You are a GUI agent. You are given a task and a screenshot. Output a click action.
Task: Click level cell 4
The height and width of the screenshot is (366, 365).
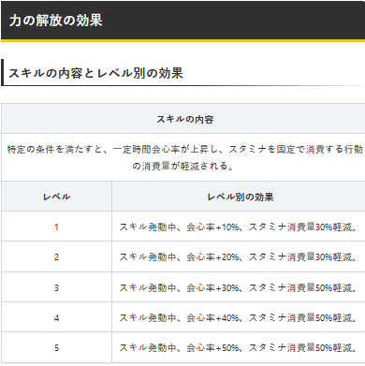[x=56, y=317]
